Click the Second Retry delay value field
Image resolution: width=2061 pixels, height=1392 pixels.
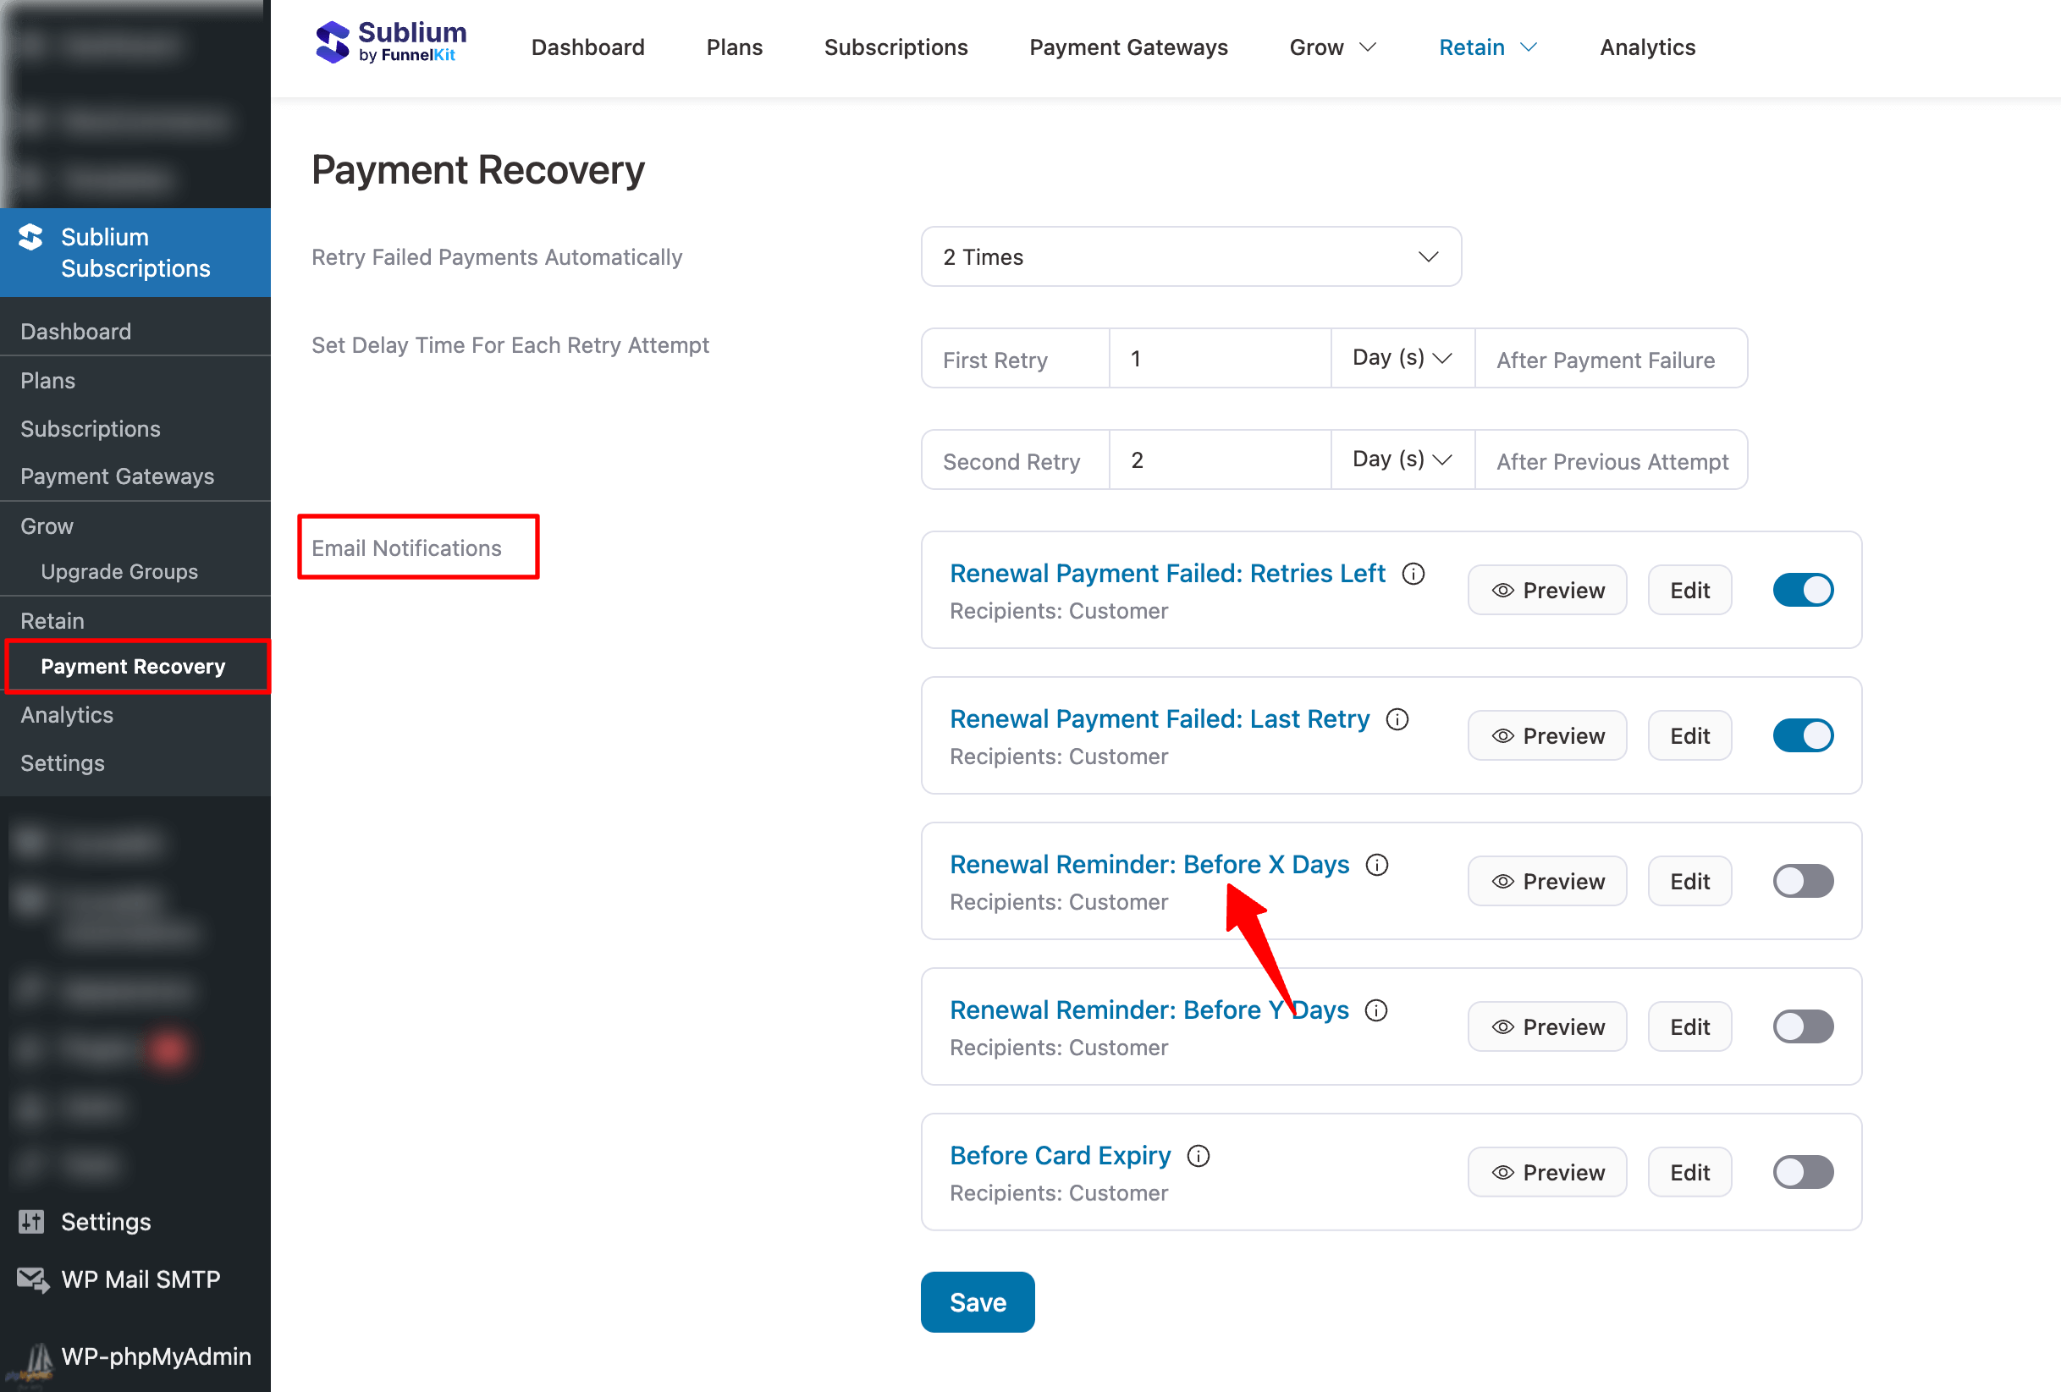point(1220,459)
